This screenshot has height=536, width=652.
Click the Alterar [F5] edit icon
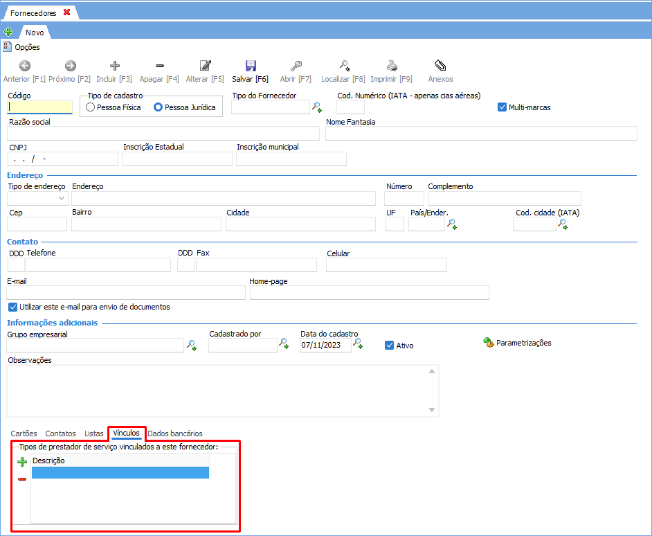(206, 66)
